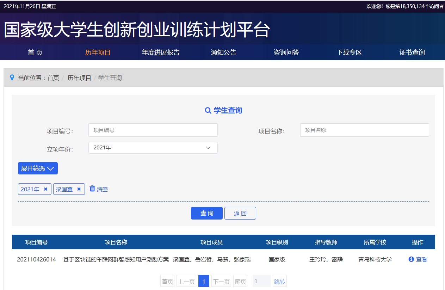Click the page number jump input box
Screen dimensions: 445x290
click(261, 281)
